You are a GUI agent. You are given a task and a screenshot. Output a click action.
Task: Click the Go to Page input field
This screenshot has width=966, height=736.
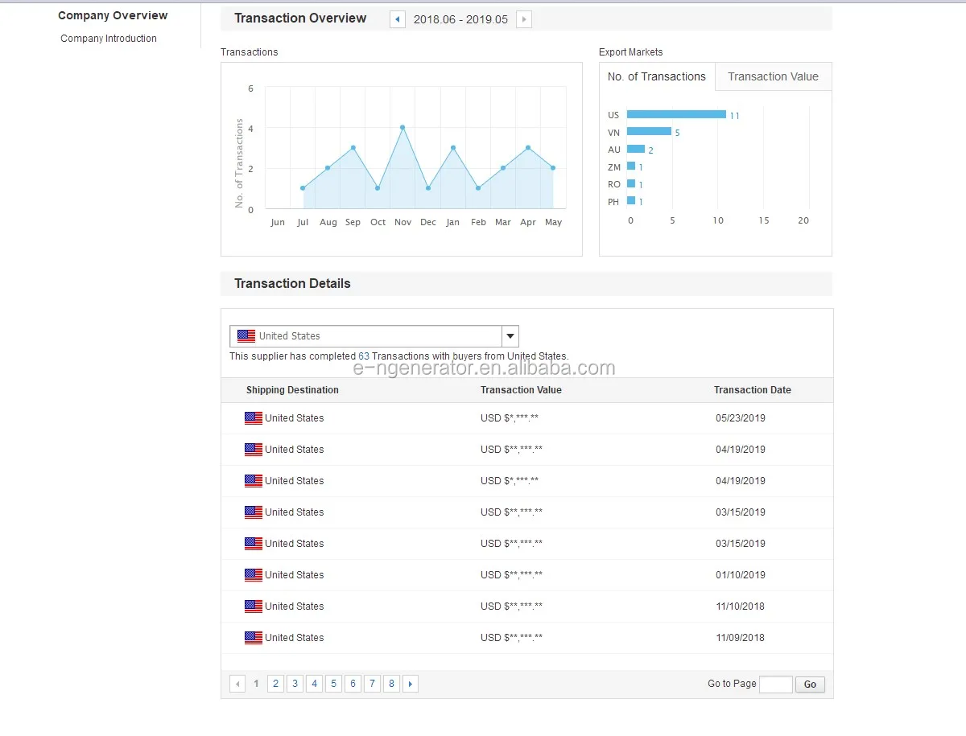[776, 685]
